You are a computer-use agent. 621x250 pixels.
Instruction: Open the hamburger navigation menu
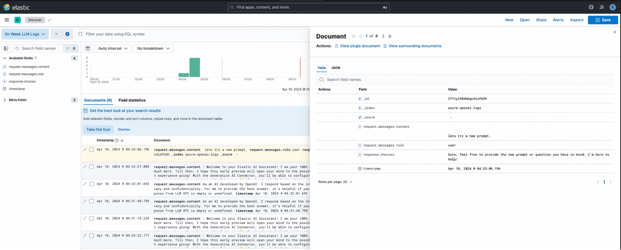[6, 20]
